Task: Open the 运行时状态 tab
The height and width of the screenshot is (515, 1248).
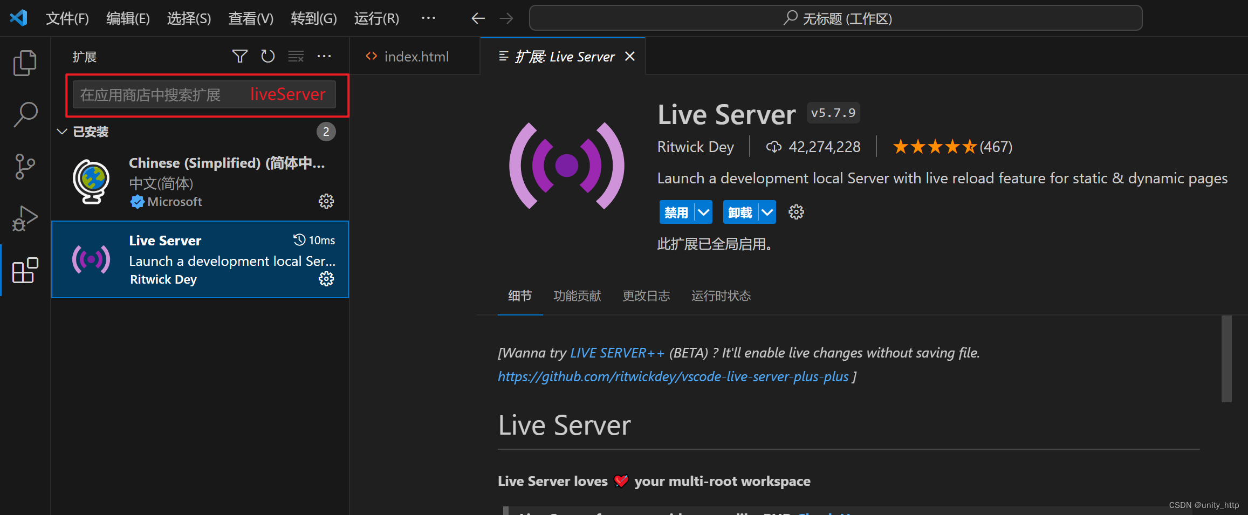Action: (721, 296)
